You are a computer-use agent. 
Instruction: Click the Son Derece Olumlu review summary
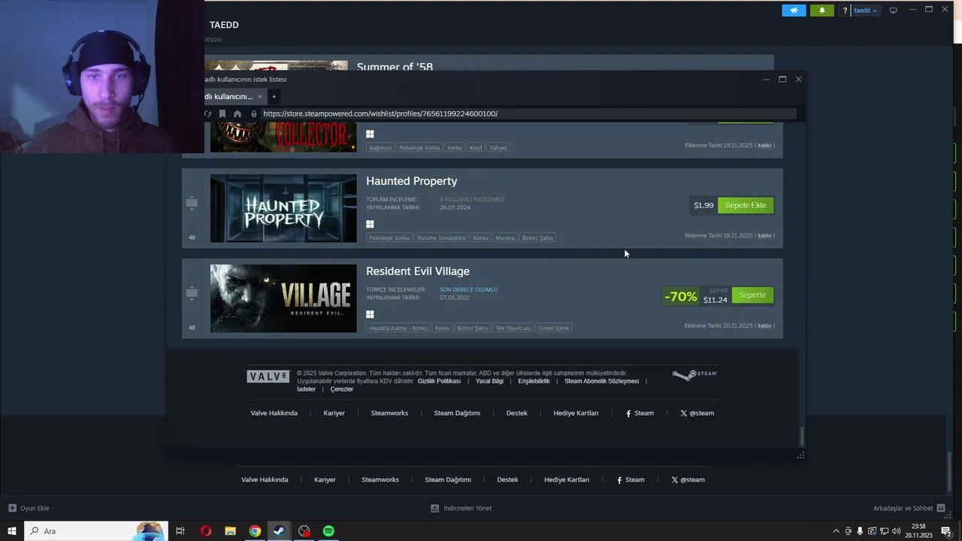[x=468, y=289]
